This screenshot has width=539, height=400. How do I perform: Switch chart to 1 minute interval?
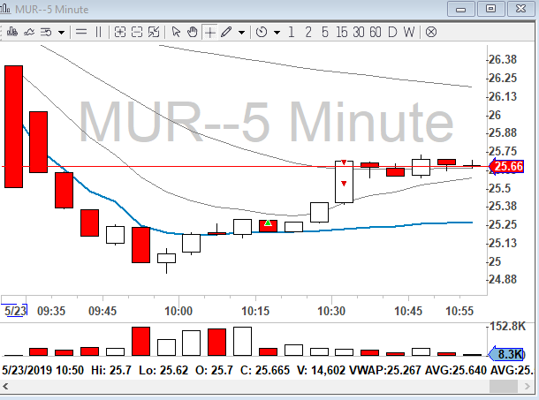tap(292, 33)
